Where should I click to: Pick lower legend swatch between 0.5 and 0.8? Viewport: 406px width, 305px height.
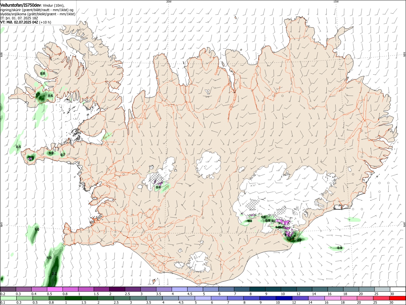click(x=41, y=298)
